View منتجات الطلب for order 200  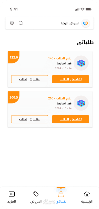(30, 119)
